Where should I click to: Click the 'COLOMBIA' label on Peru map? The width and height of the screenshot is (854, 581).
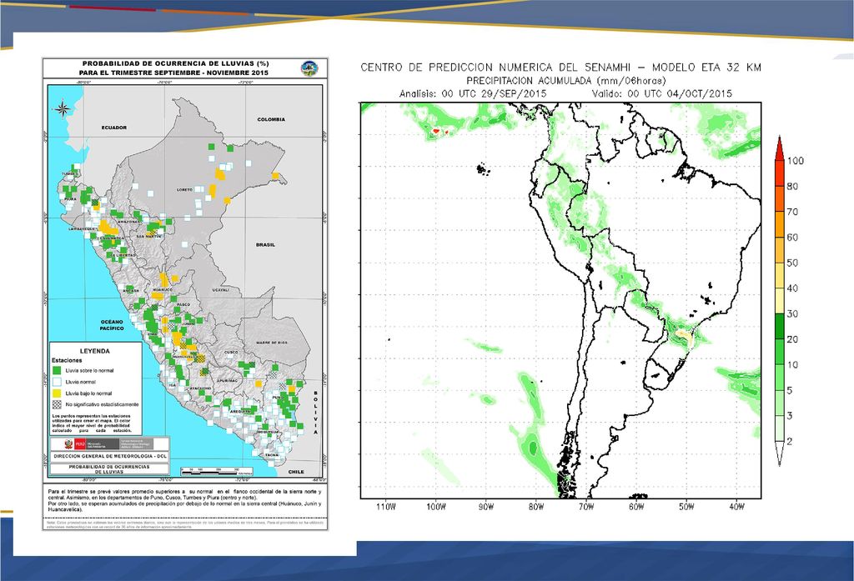click(x=271, y=119)
